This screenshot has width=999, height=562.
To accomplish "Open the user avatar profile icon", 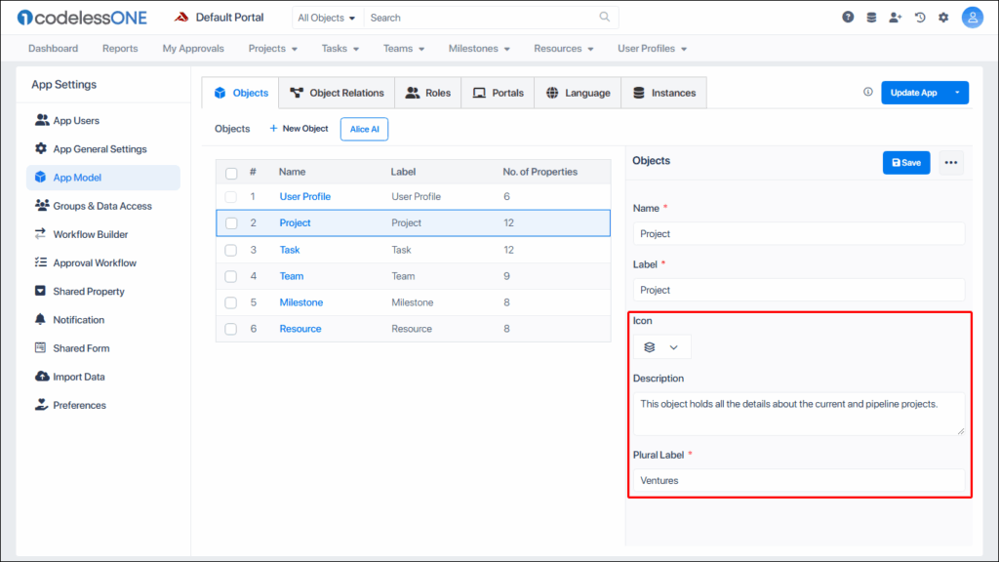I will click(972, 18).
